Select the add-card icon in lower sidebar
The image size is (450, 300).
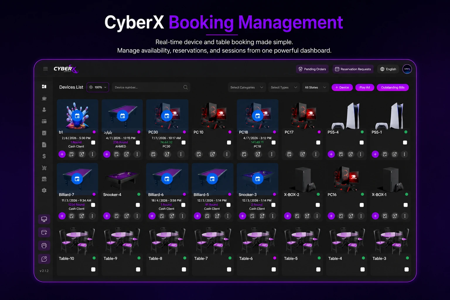click(x=44, y=232)
